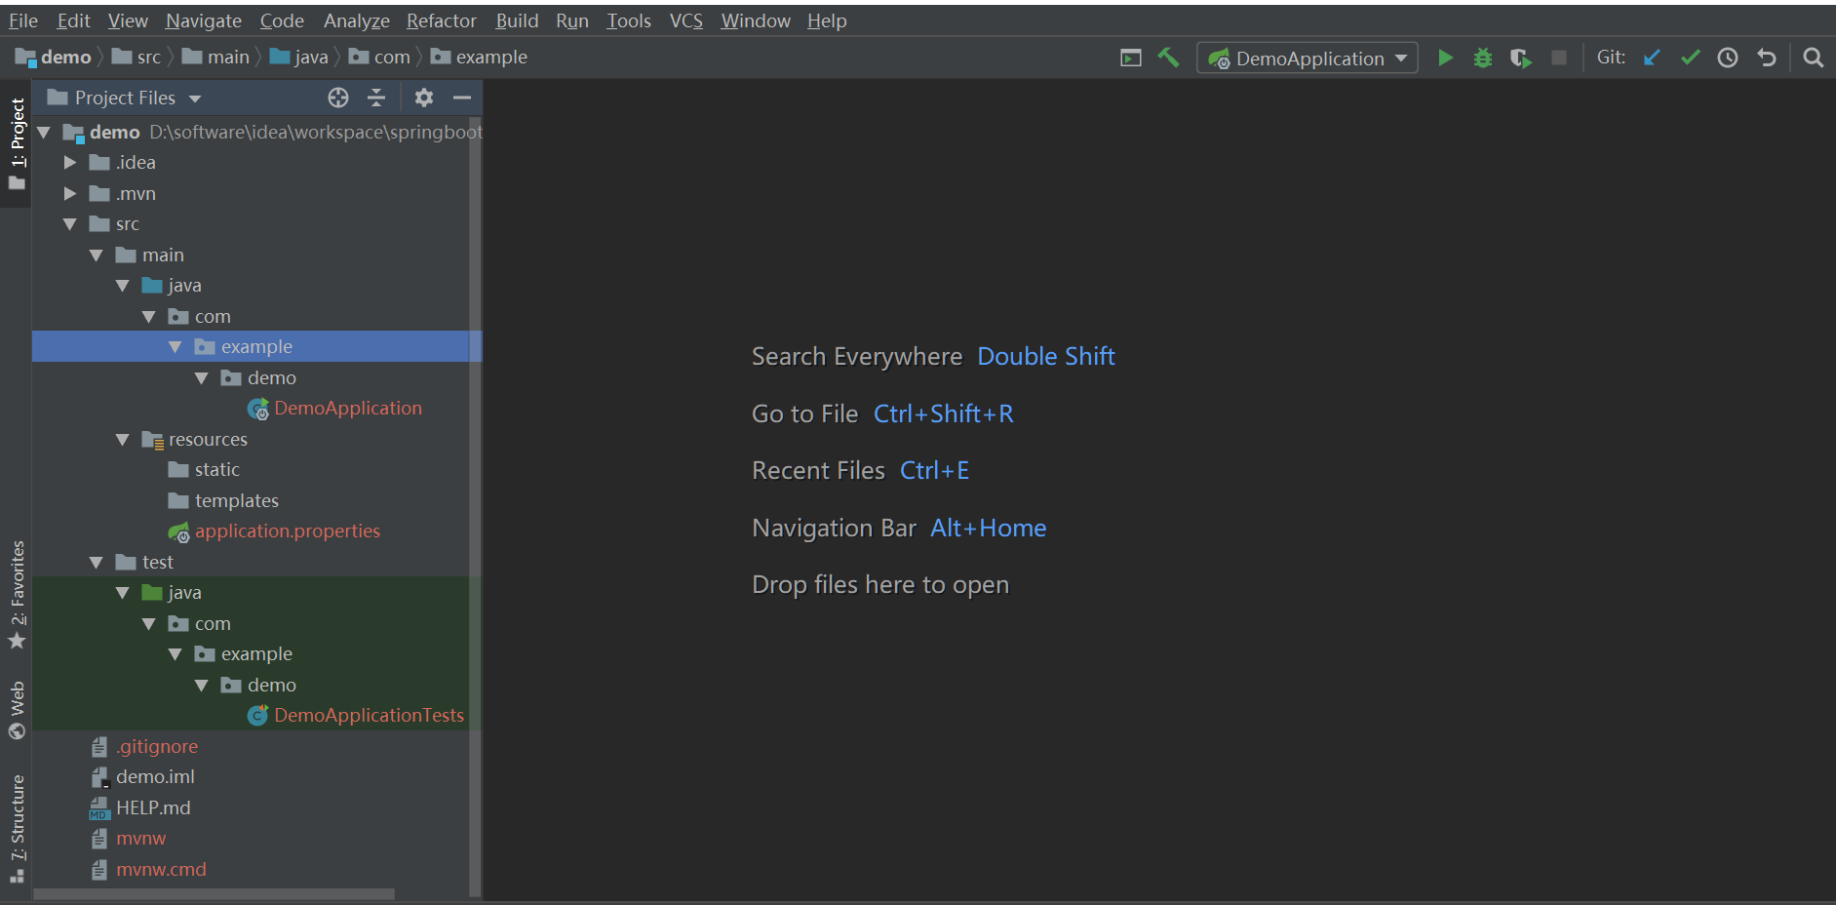This screenshot has height=905, width=1836.
Task: Open the Navigate menu
Action: [x=204, y=20]
